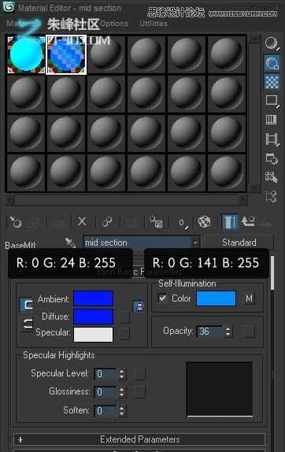Toggle the Ambient-Diffuse color lock
285x452 pixels.
pos(26,305)
